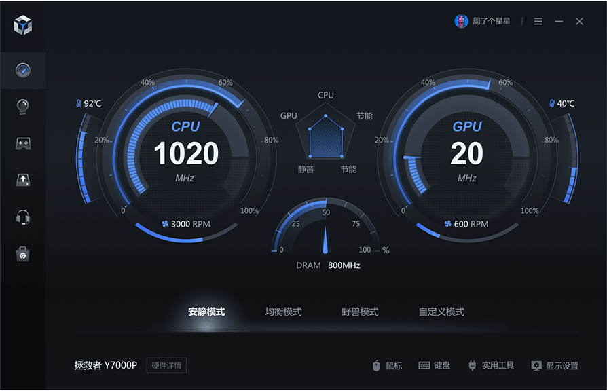Image resolution: width=607 pixels, height=391 pixels.
Task: Open the headset support icon
Action: click(x=23, y=217)
